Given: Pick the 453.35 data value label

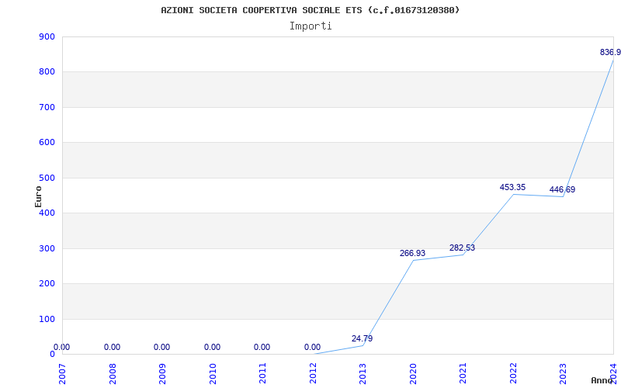Looking at the screenshot, I should pos(512,187).
